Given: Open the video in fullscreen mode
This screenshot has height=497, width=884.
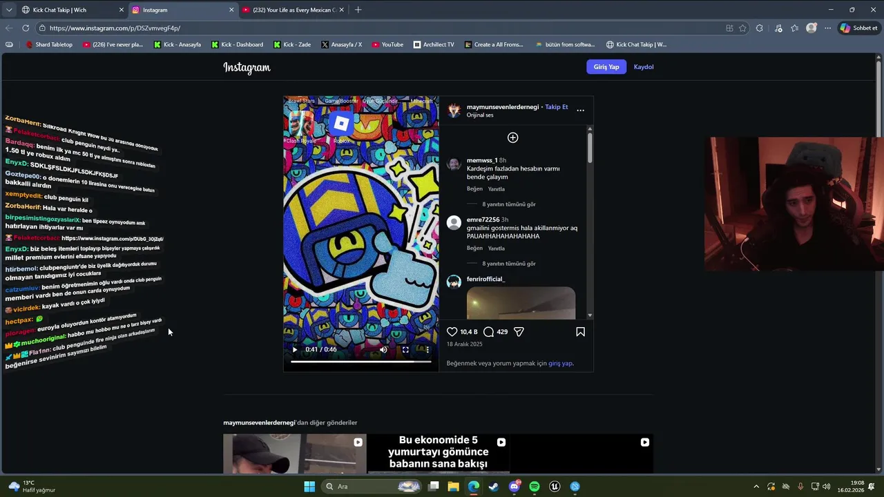Looking at the screenshot, I should [405, 349].
